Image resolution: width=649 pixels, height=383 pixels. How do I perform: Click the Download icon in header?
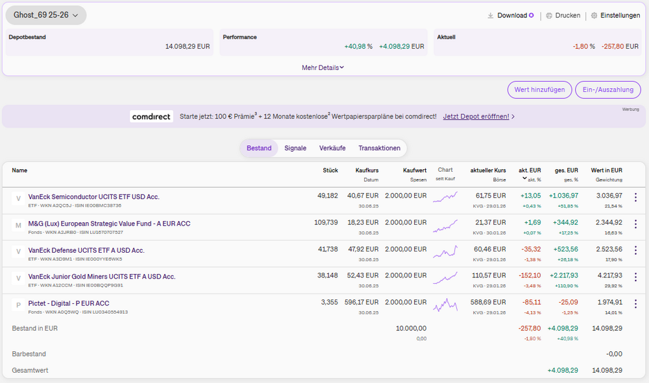coord(491,16)
